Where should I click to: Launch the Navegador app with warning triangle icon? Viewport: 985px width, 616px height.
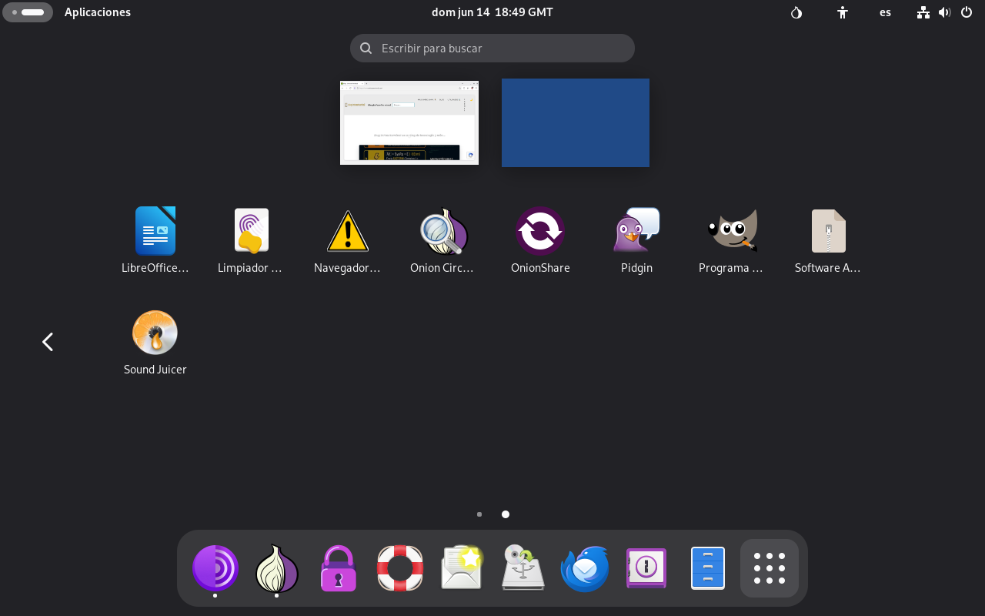coord(348,239)
